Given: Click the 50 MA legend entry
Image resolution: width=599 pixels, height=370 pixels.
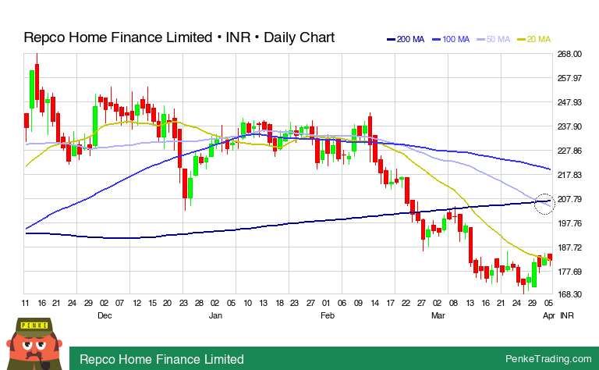Looking at the screenshot, I should pyautogui.click(x=493, y=39).
